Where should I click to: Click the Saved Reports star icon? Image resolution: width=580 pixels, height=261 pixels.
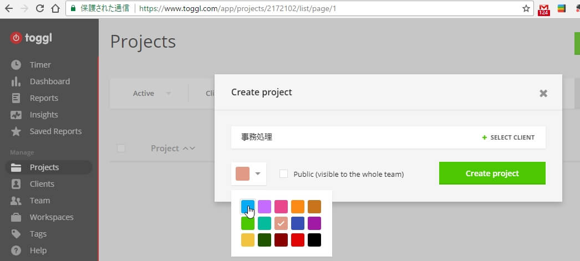click(x=16, y=131)
